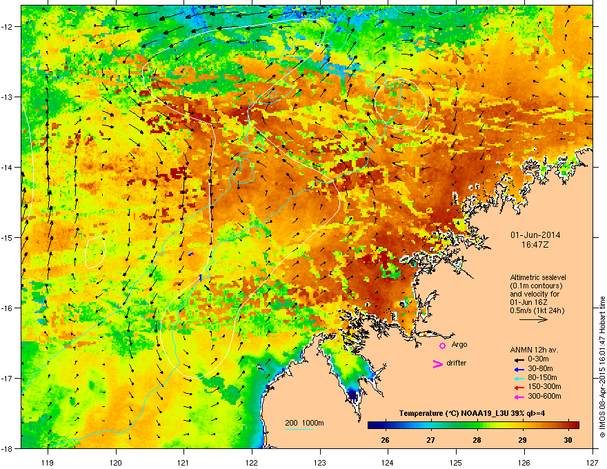The image size is (607, 469).
Task: Click the latitude label '-13'
Action: point(7,97)
